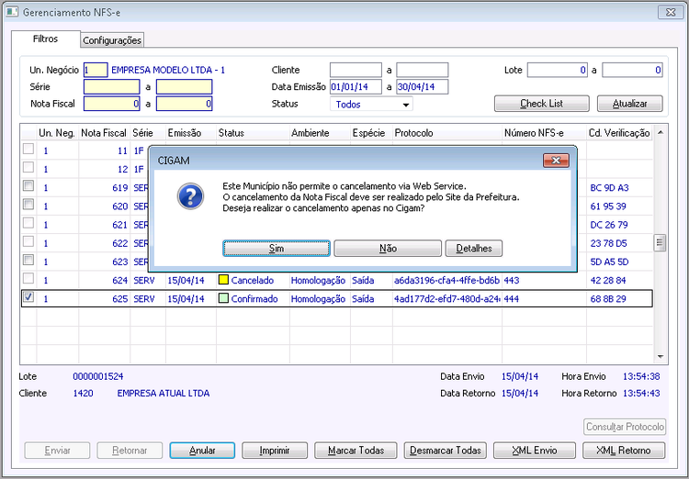The height and width of the screenshot is (479, 689).
Task: Click the Imprimir button
Action: coord(274,451)
